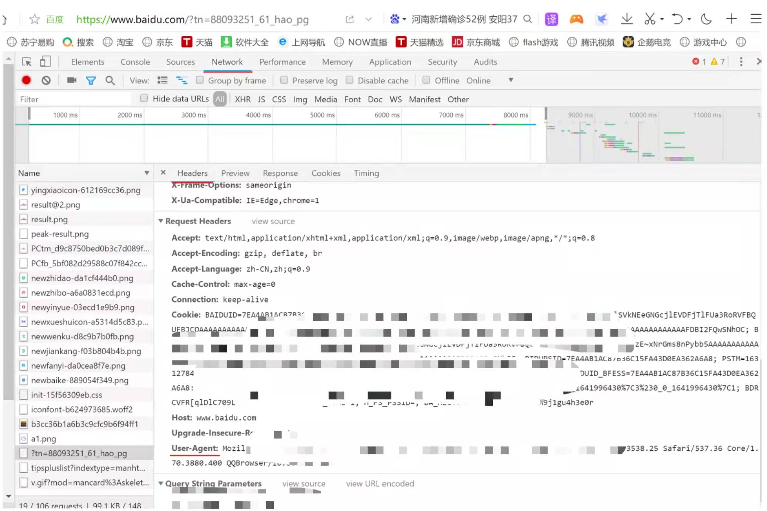Enable the Preserve log checkbox
This screenshot has width=767, height=511.
coord(284,80)
